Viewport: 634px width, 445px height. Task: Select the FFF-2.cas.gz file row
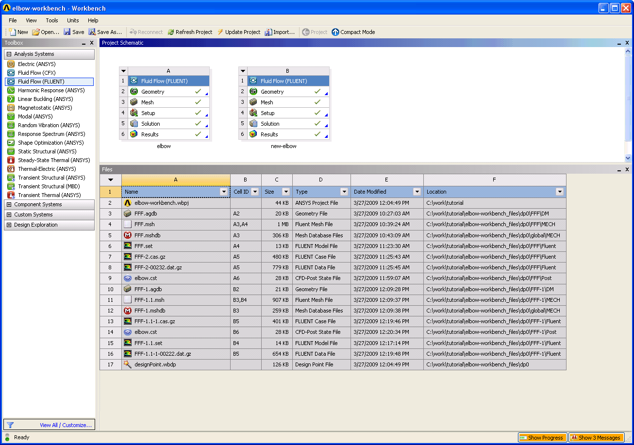[x=333, y=257]
